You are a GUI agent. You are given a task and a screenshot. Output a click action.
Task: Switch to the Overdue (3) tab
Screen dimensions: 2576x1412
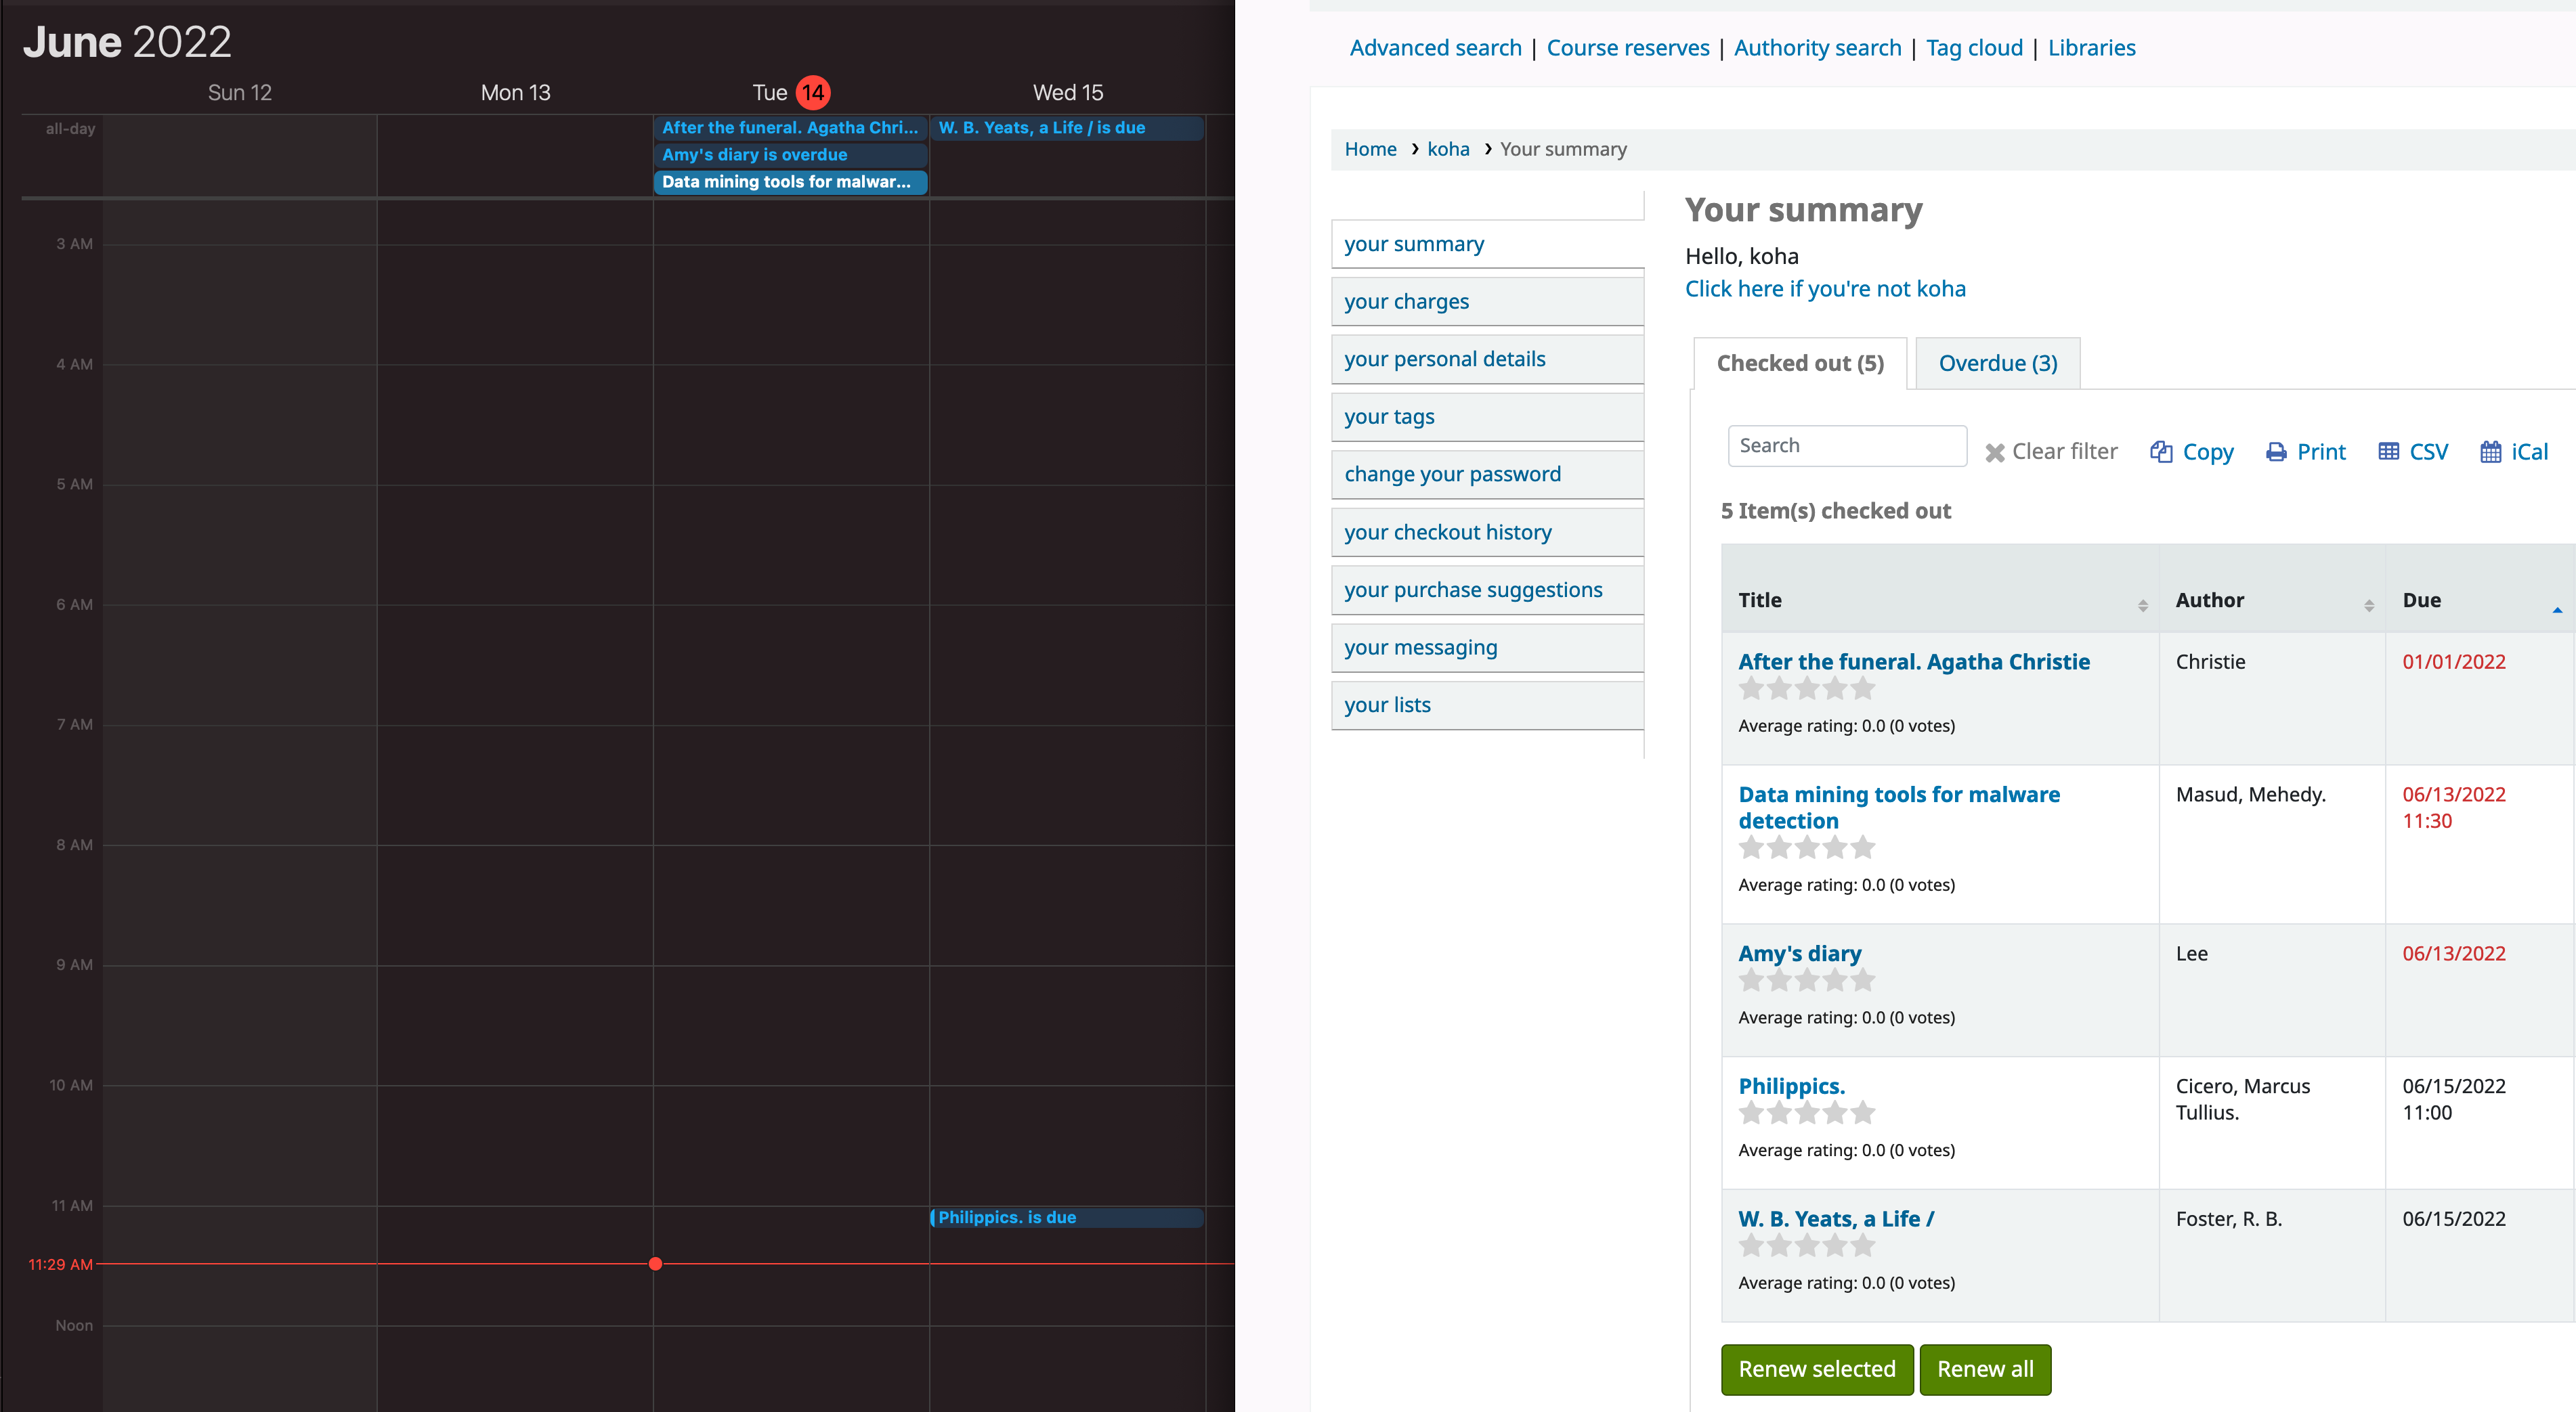(1997, 363)
